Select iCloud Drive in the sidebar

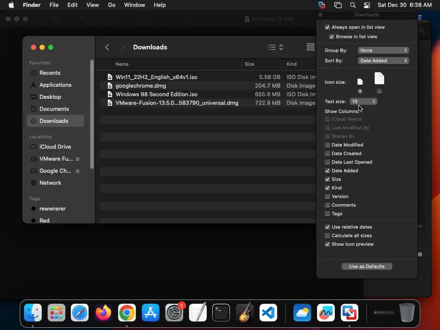click(x=55, y=147)
